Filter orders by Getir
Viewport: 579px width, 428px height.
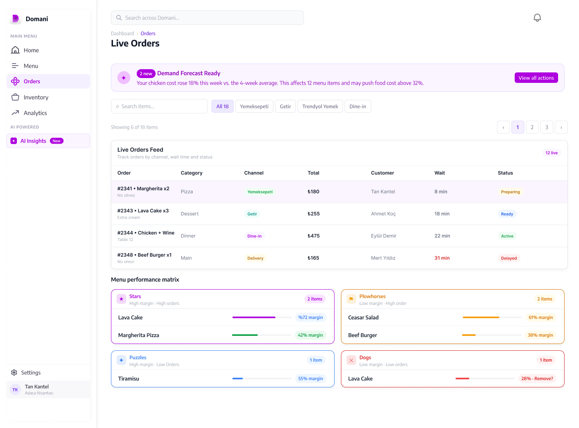click(285, 106)
